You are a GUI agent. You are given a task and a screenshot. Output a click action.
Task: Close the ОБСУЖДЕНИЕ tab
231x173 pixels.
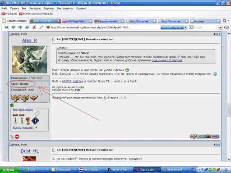[59, 21]
